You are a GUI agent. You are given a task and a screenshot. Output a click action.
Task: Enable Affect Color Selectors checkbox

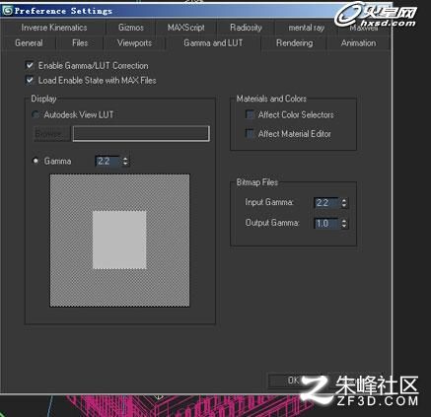point(250,114)
